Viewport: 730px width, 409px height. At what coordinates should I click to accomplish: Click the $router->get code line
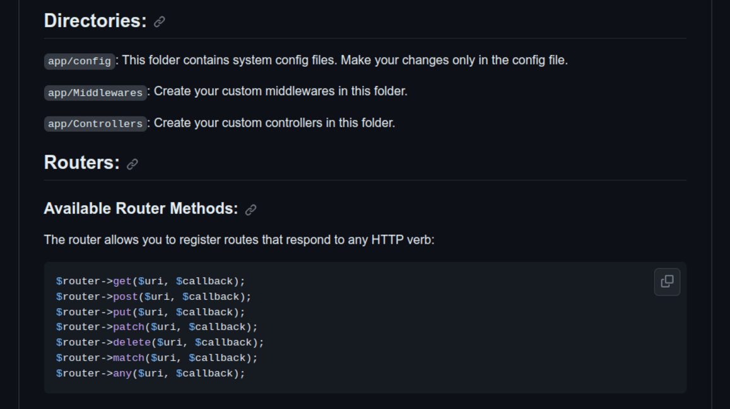coord(151,280)
